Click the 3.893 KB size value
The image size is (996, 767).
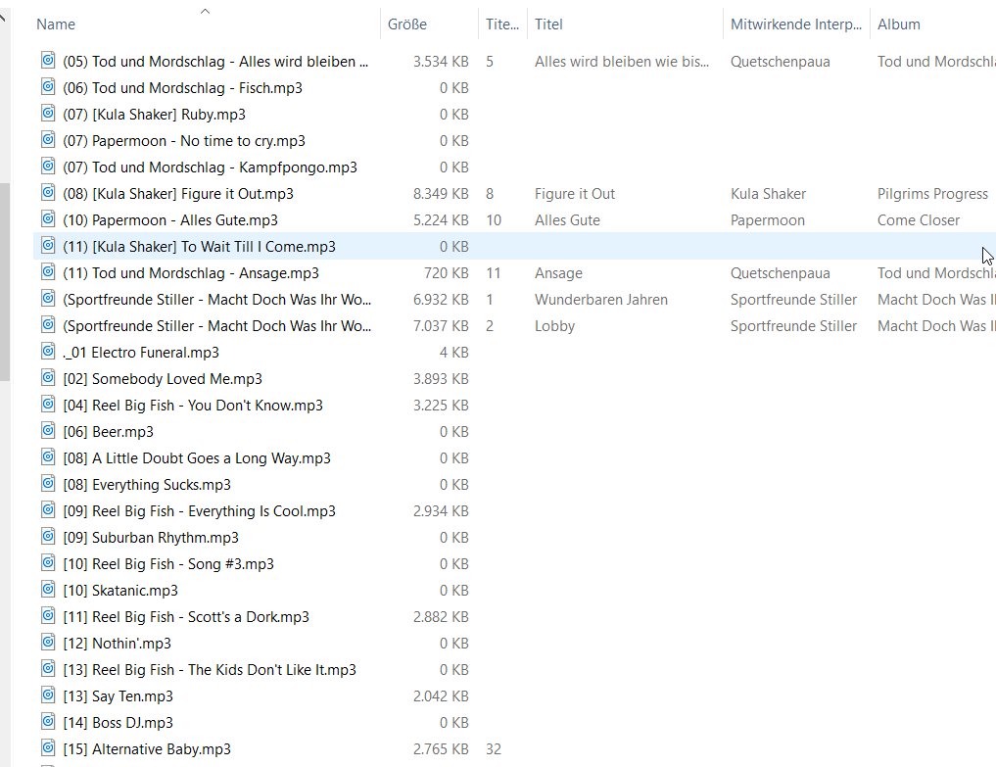pos(441,379)
